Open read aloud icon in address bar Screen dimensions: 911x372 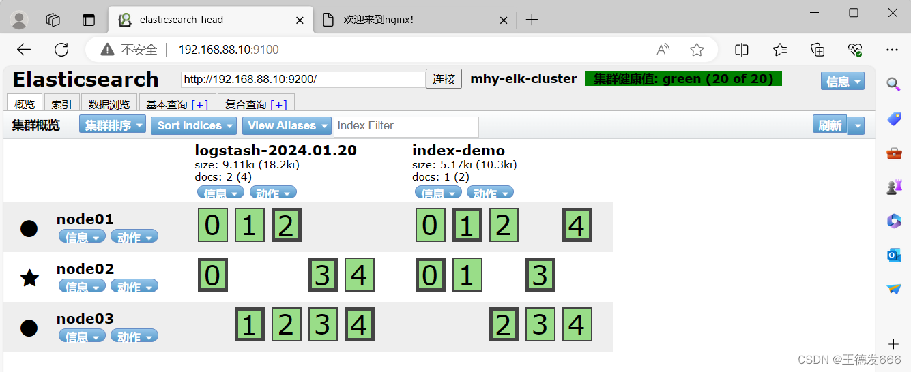point(663,50)
